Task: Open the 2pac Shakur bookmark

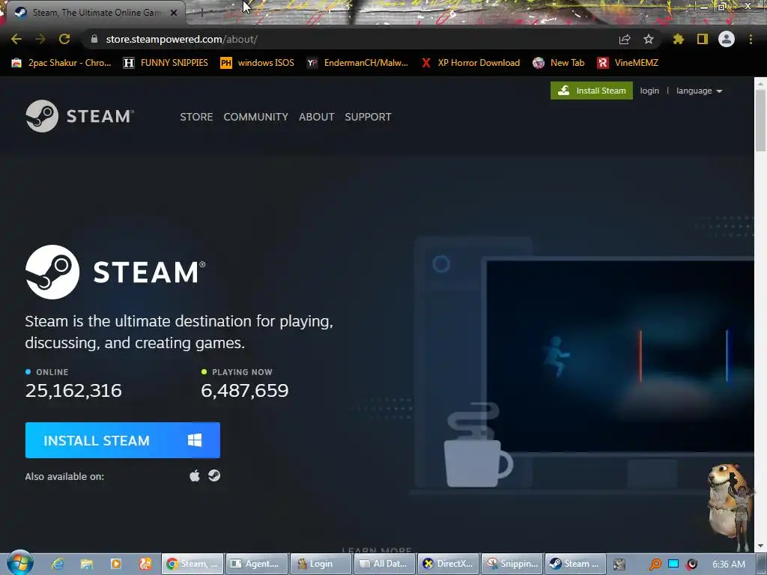Action: [61, 63]
